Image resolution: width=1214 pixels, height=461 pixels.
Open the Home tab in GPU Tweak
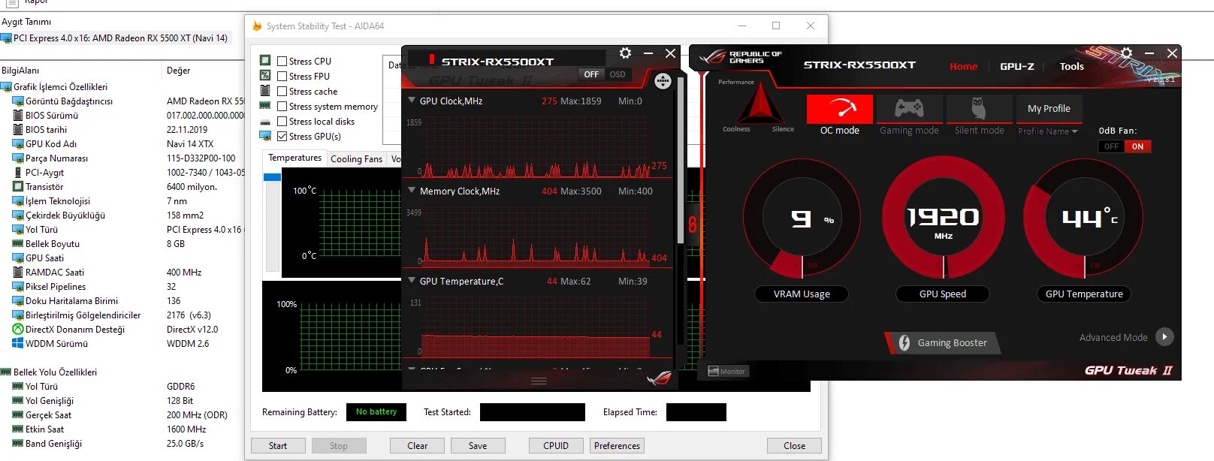[963, 66]
